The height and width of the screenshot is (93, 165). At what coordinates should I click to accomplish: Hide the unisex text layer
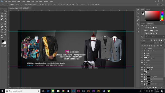142,60
